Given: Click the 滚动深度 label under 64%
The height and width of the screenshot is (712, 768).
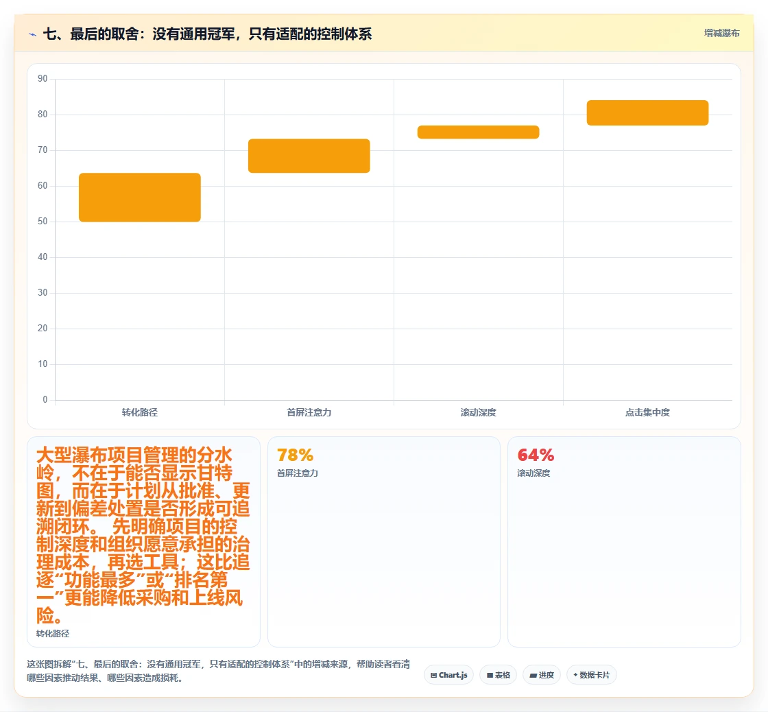Looking at the screenshot, I should [x=533, y=473].
